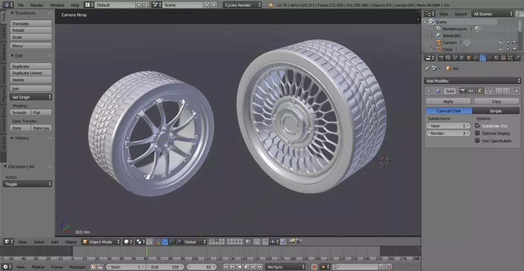
Task: Toggle the 3D manipulator widget
Action: pos(158,242)
